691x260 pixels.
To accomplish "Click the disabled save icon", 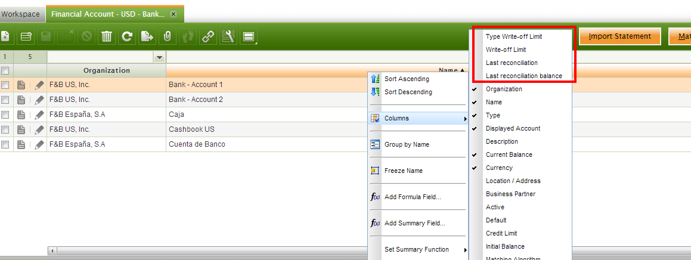I will pos(46,36).
